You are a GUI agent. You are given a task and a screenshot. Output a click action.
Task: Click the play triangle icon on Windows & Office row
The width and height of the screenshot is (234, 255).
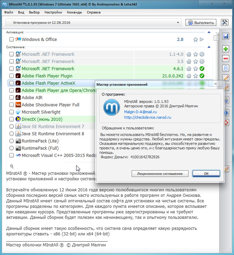point(202,39)
